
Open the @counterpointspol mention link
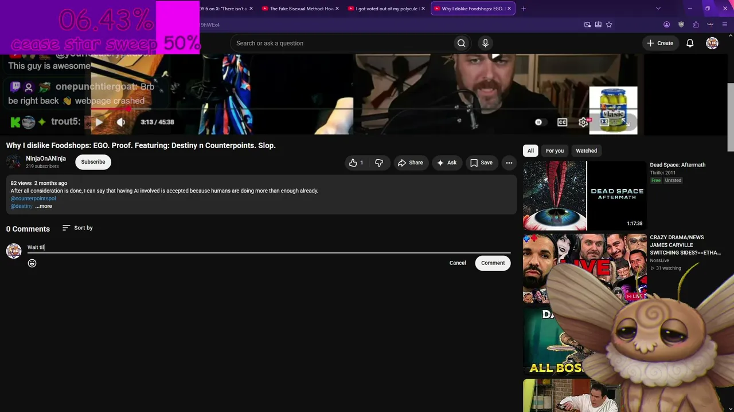pyautogui.click(x=33, y=199)
